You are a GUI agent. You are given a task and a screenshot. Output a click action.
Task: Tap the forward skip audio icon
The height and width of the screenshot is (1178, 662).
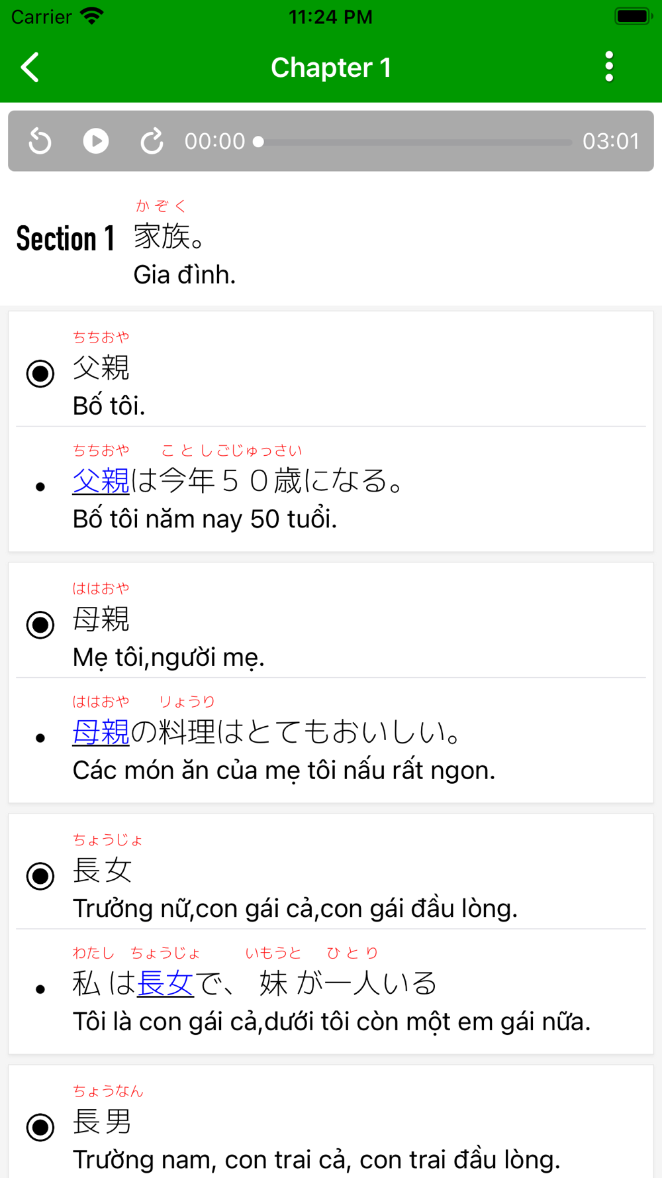pyautogui.click(x=152, y=141)
